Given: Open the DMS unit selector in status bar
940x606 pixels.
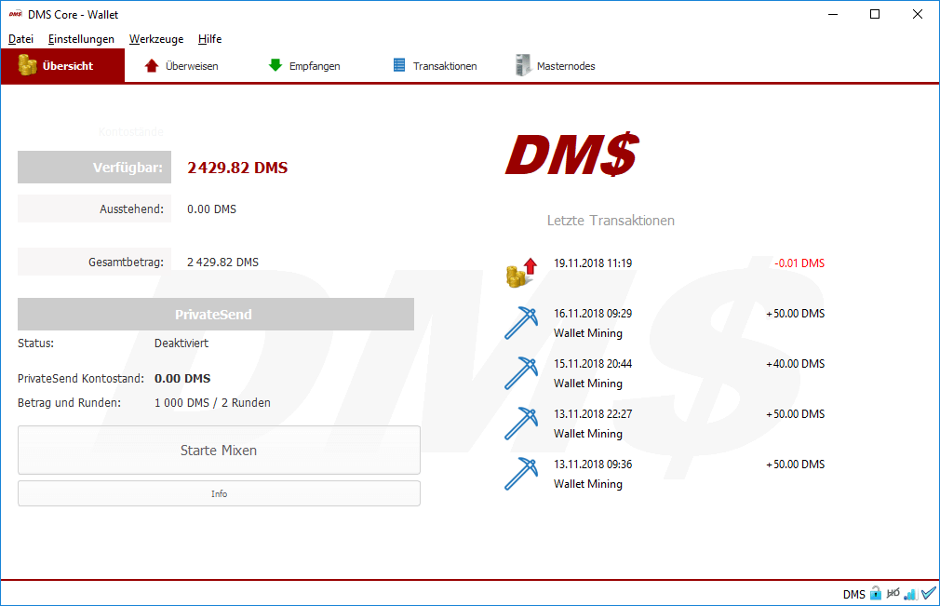Looking at the screenshot, I should click(853, 594).
